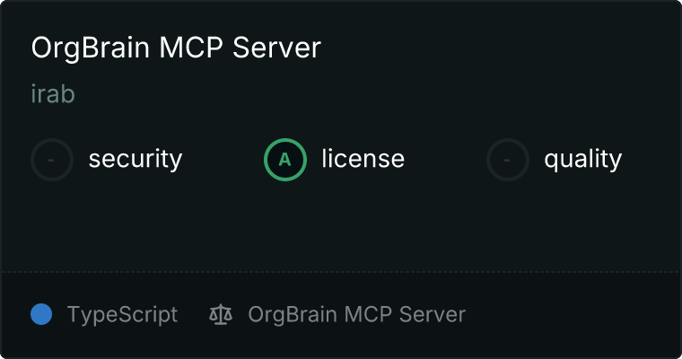Click the green A license grade badge
The height and width of the screenshot is (359, 682).
(x=285, y=160)
